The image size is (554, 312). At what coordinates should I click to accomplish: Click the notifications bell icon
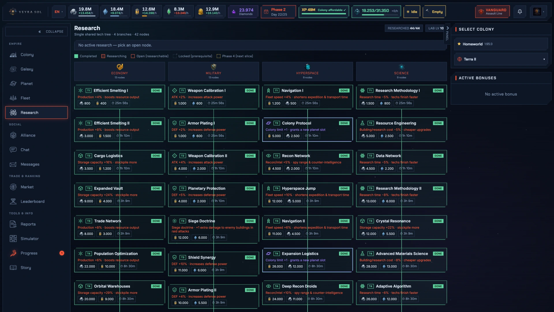(520, 12)
